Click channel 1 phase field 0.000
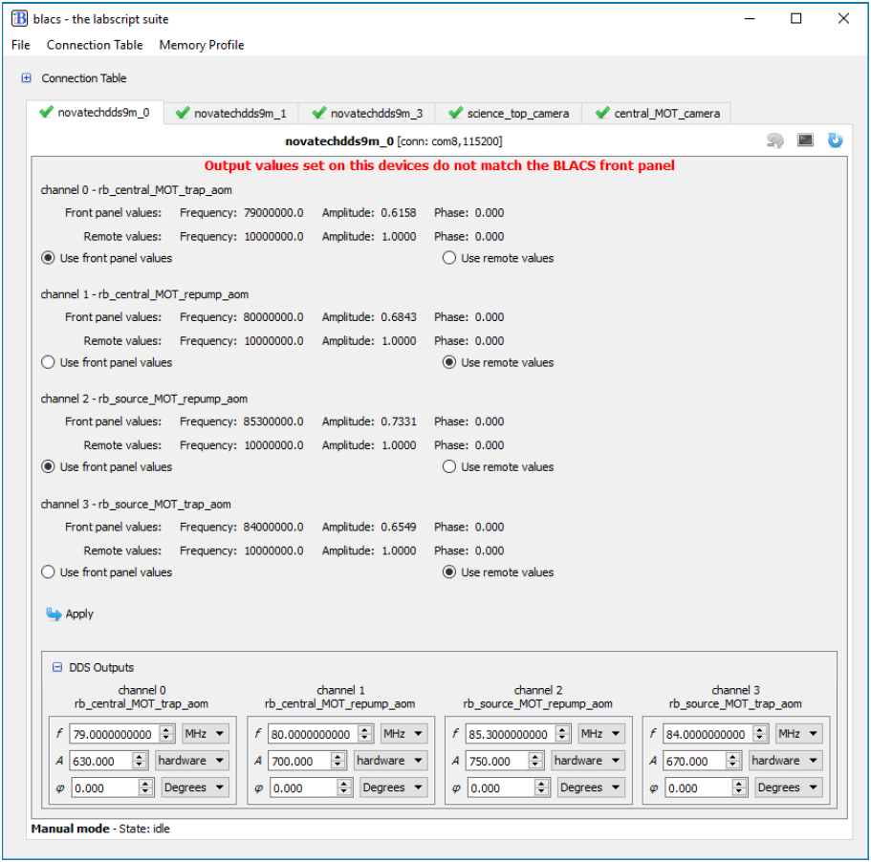 303,787
